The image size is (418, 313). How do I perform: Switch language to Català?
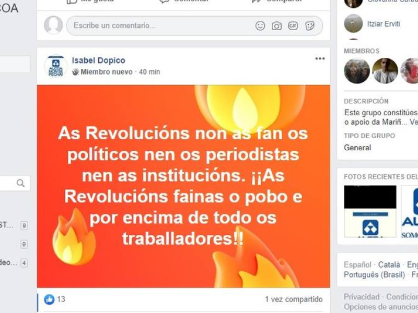click(x=389, y=264)
